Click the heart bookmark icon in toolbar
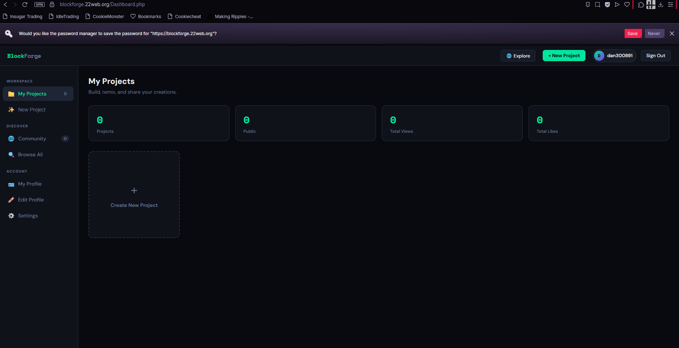 click(x=627, y=5)
